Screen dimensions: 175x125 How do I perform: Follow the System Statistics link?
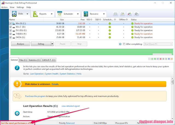[67, 74]
